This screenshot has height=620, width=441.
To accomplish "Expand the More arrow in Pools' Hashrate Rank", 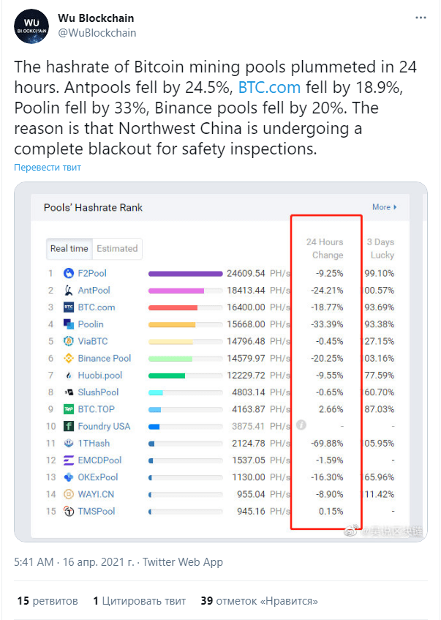I will coord(385,207).
